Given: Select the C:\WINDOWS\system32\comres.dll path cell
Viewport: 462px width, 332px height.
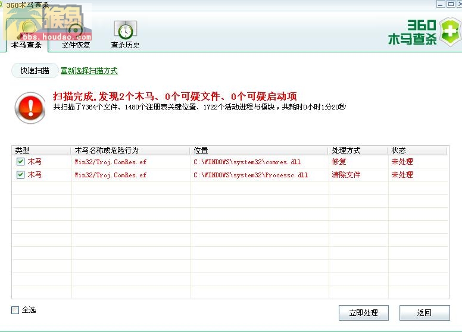Looking at the screenshot, I should 247,162.
